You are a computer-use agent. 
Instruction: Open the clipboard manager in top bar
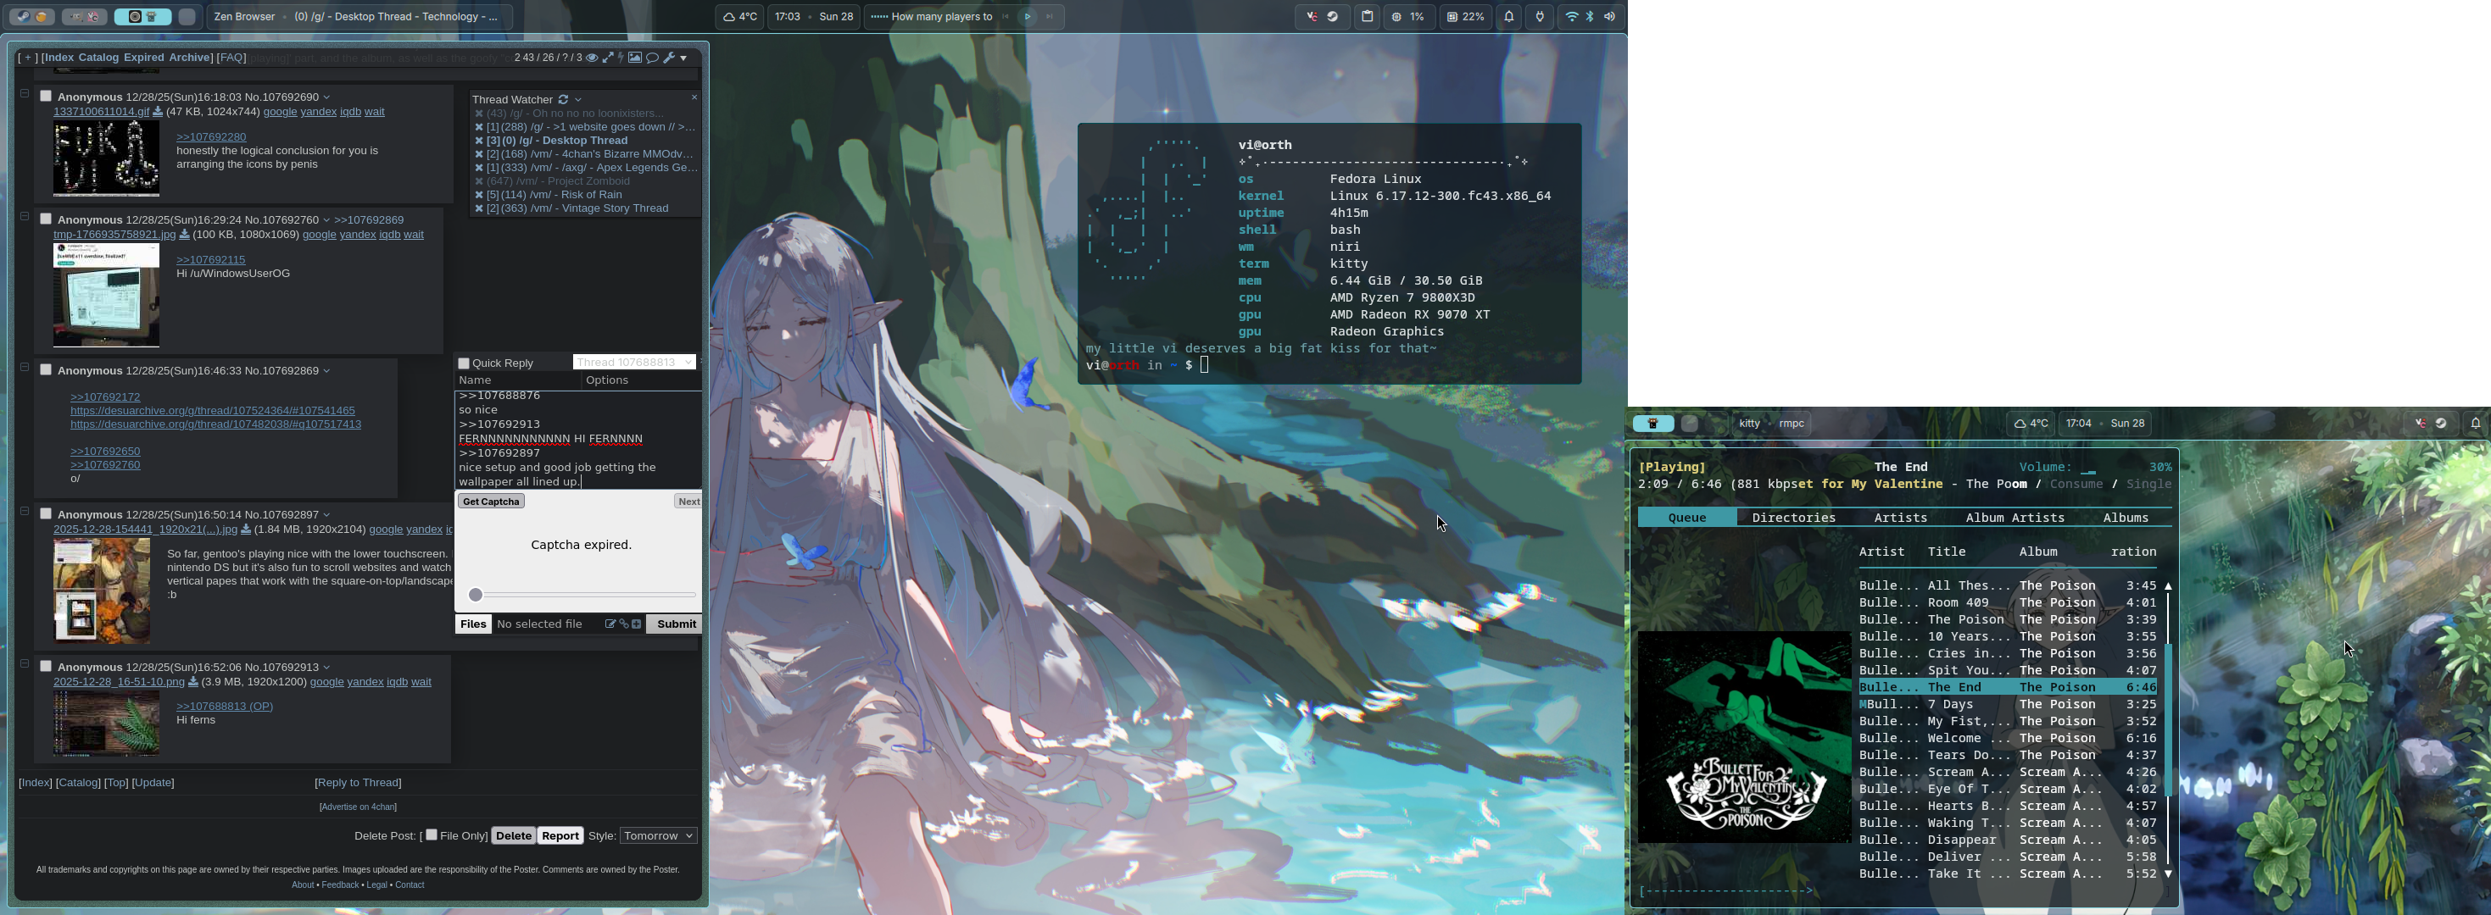1368,16
